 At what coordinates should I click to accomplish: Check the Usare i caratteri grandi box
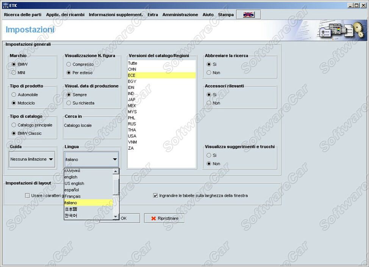[28, 196]
